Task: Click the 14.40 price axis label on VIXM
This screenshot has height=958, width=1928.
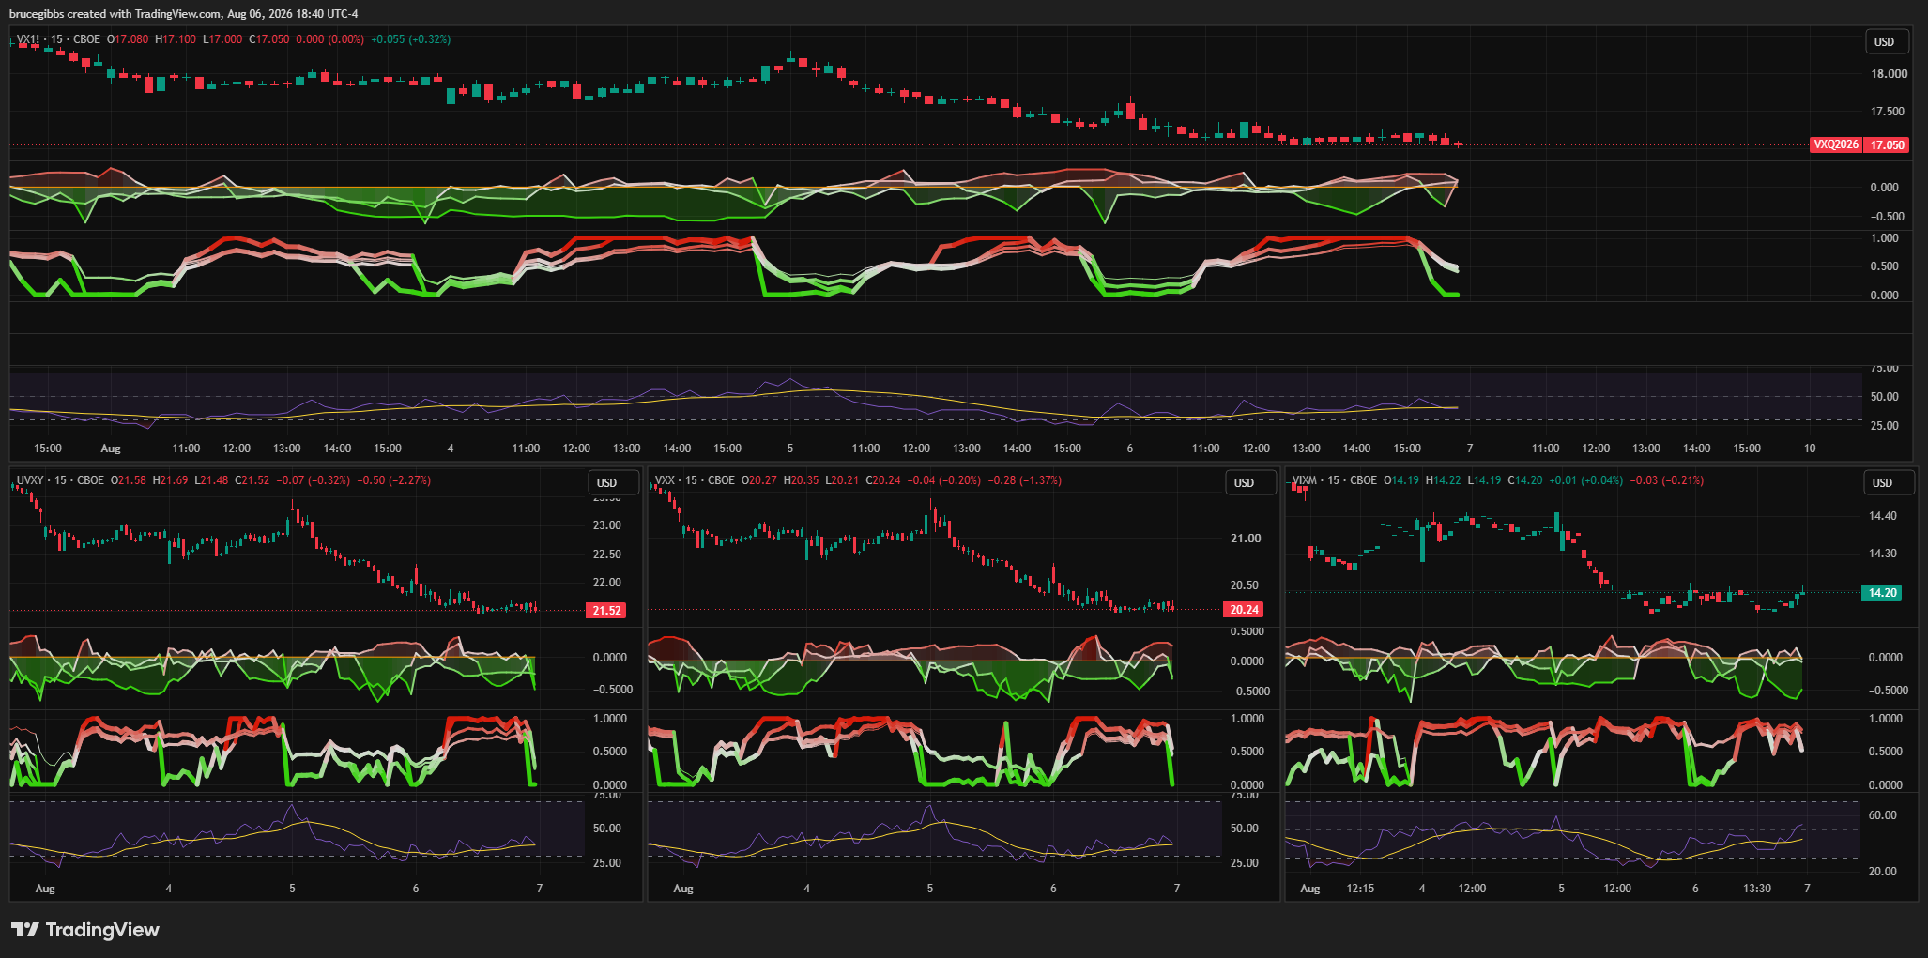Action: pyautogui.click(x=1883, y=516)
